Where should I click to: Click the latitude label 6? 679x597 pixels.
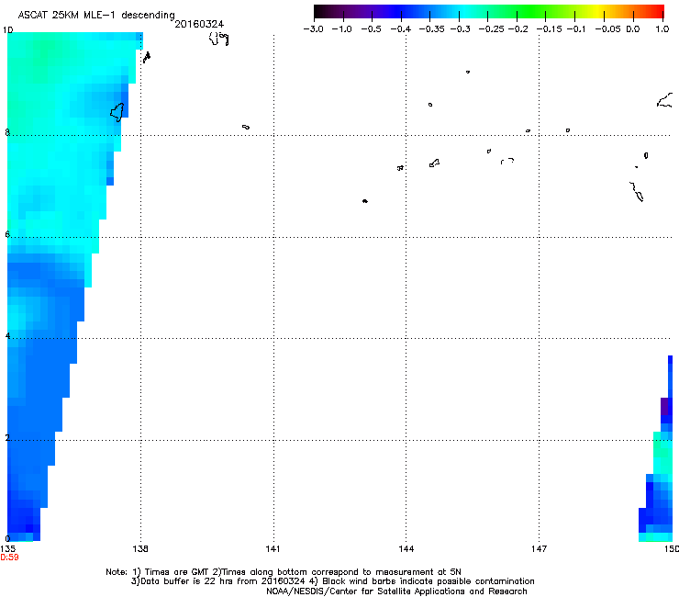tap(7, 234)
